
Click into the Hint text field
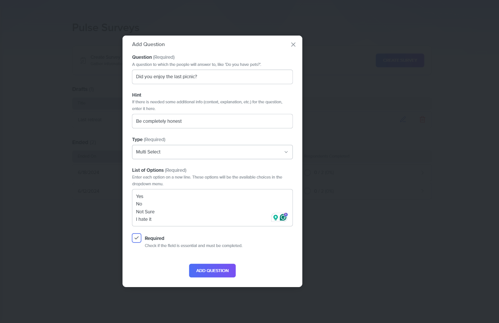212,121
